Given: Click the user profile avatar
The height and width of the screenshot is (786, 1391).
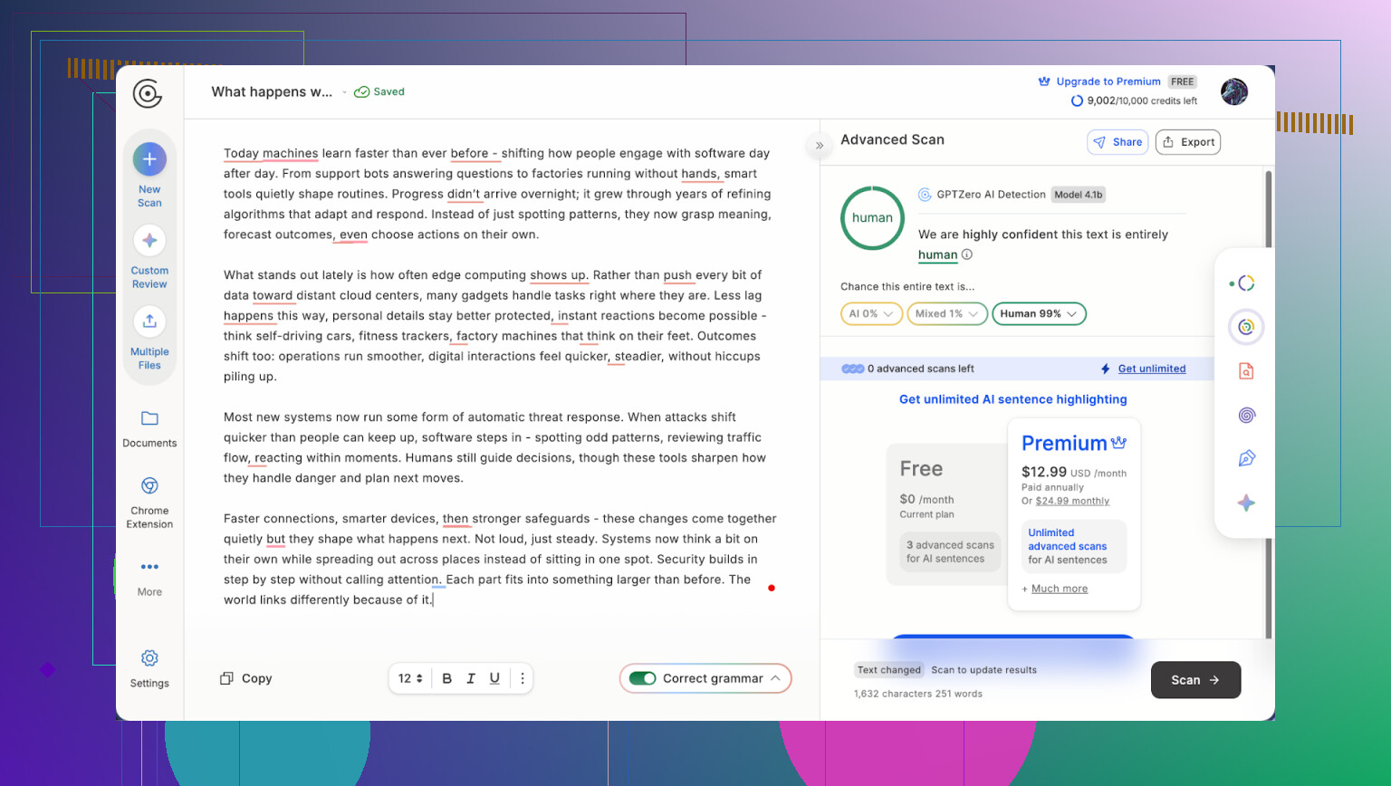Looking at the screenshot, I should tap(1233, 91).
